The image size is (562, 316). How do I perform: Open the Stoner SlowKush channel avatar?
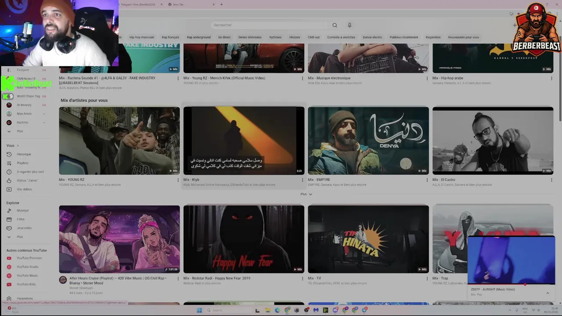pyautogui.click(x=63, y=280)
